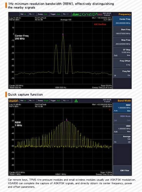
Task: Click the red ADC Overflow warning
Action: 100,24
